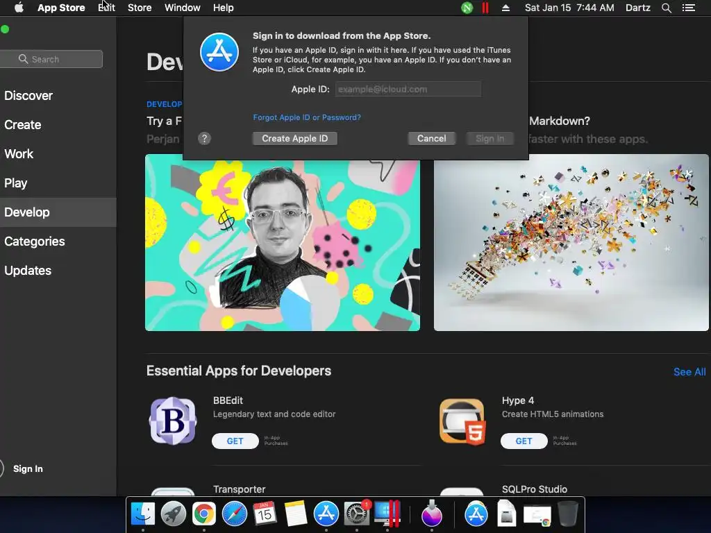Open Calendar from the dock
The width and height of the screenshot is (711, 533).
265,514
